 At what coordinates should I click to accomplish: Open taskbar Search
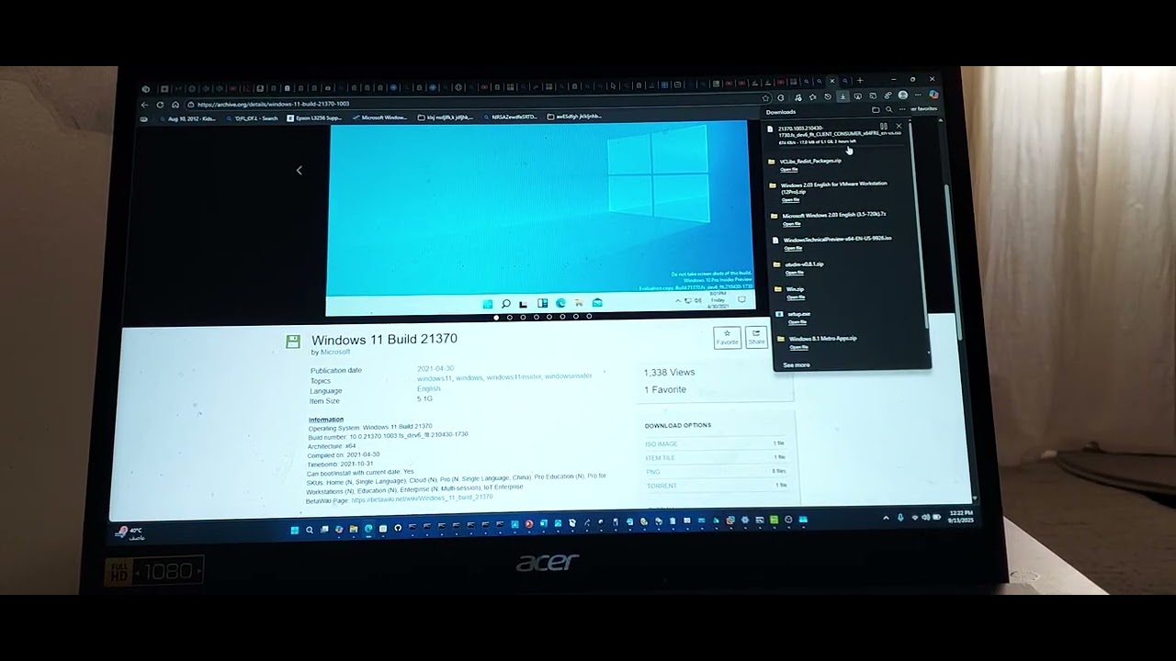(x=310, y=530)
